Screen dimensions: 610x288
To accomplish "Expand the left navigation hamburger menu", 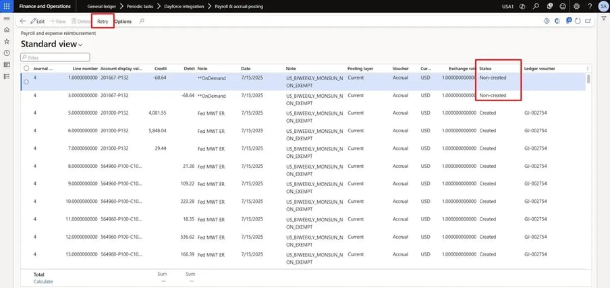I will 7,19.
